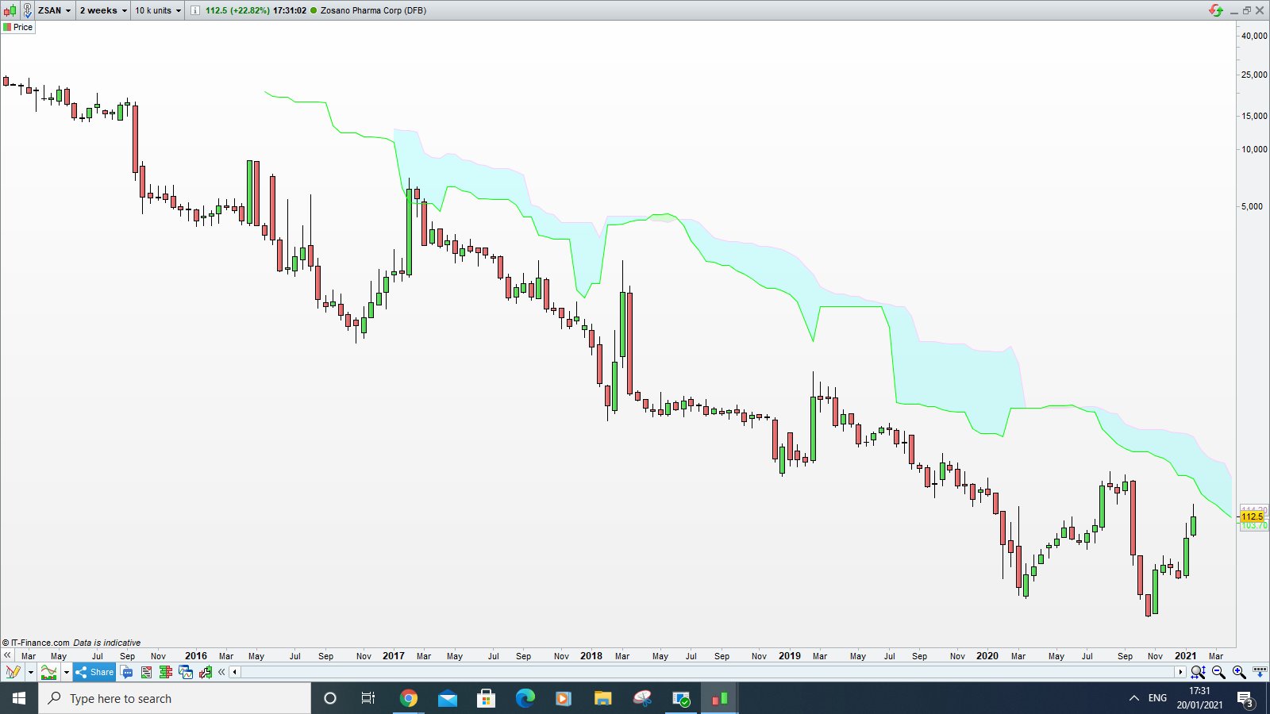Click the auto-fit zoom magnifier icon

pos(1198,672)
